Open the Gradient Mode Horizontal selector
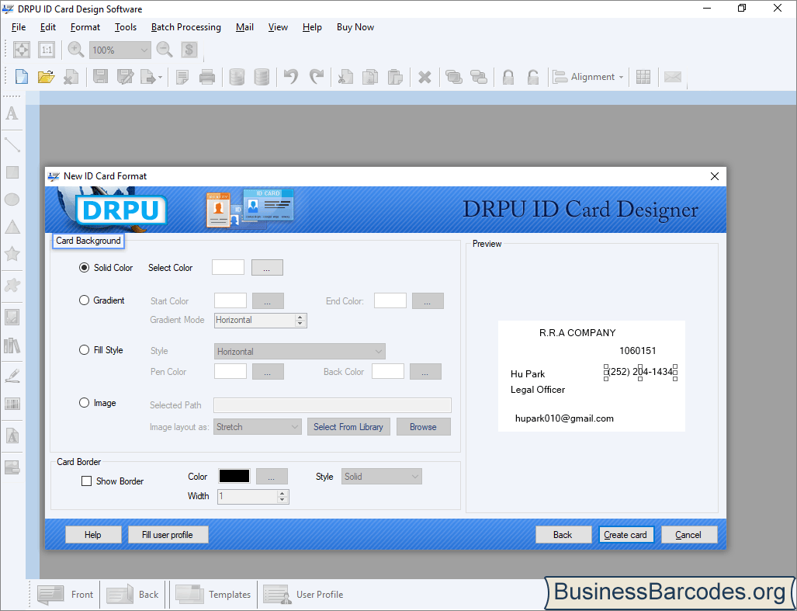Viewport: 797px width, 611px height. [x=260, y=320]
